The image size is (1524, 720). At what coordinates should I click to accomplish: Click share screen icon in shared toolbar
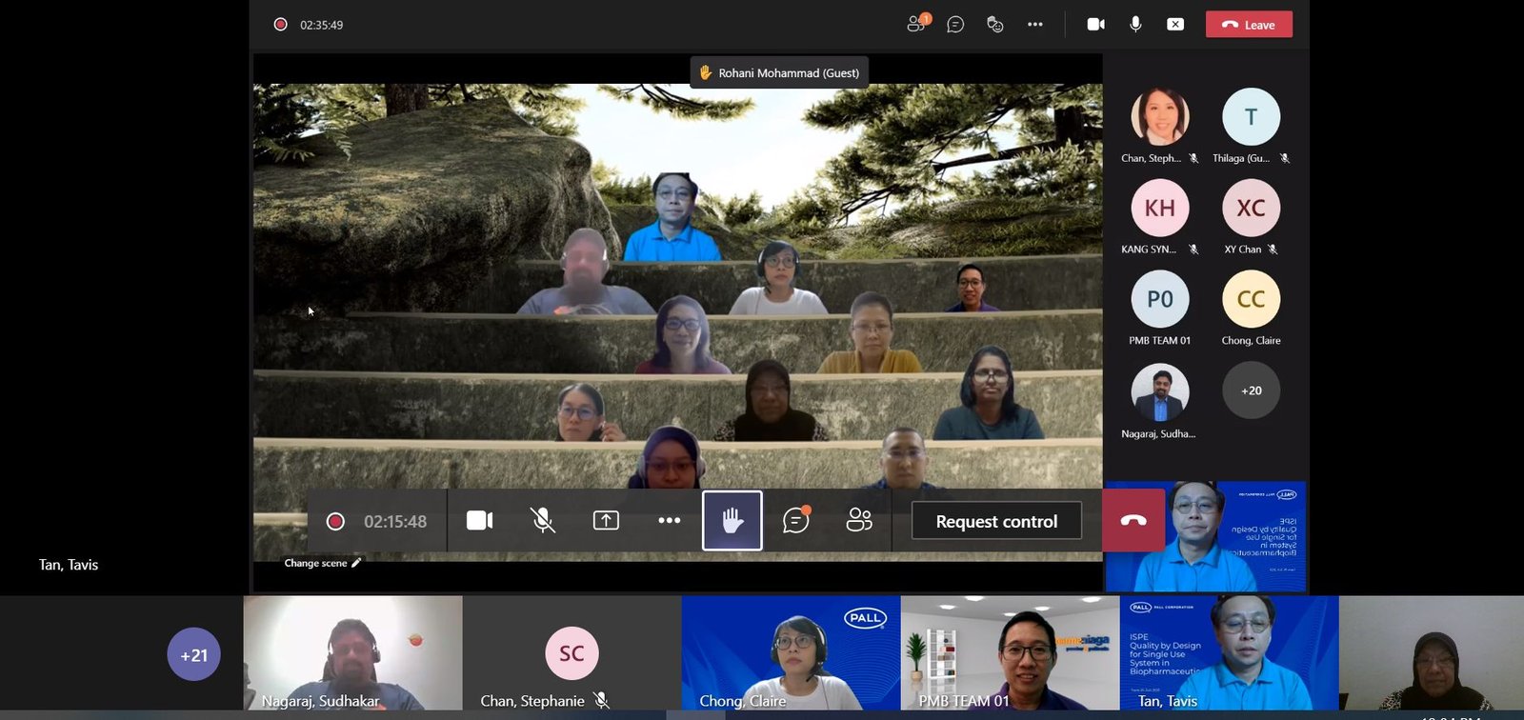(606, 521)
